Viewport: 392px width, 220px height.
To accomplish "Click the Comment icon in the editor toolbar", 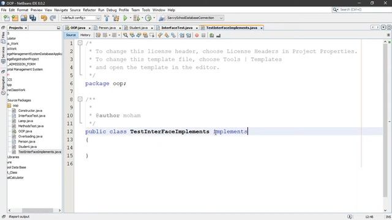I will (212, 35).
